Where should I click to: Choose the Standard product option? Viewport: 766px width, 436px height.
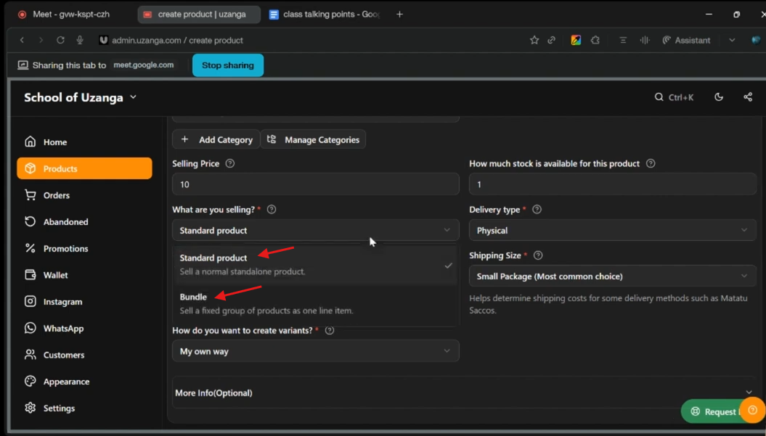pos(316,264)
